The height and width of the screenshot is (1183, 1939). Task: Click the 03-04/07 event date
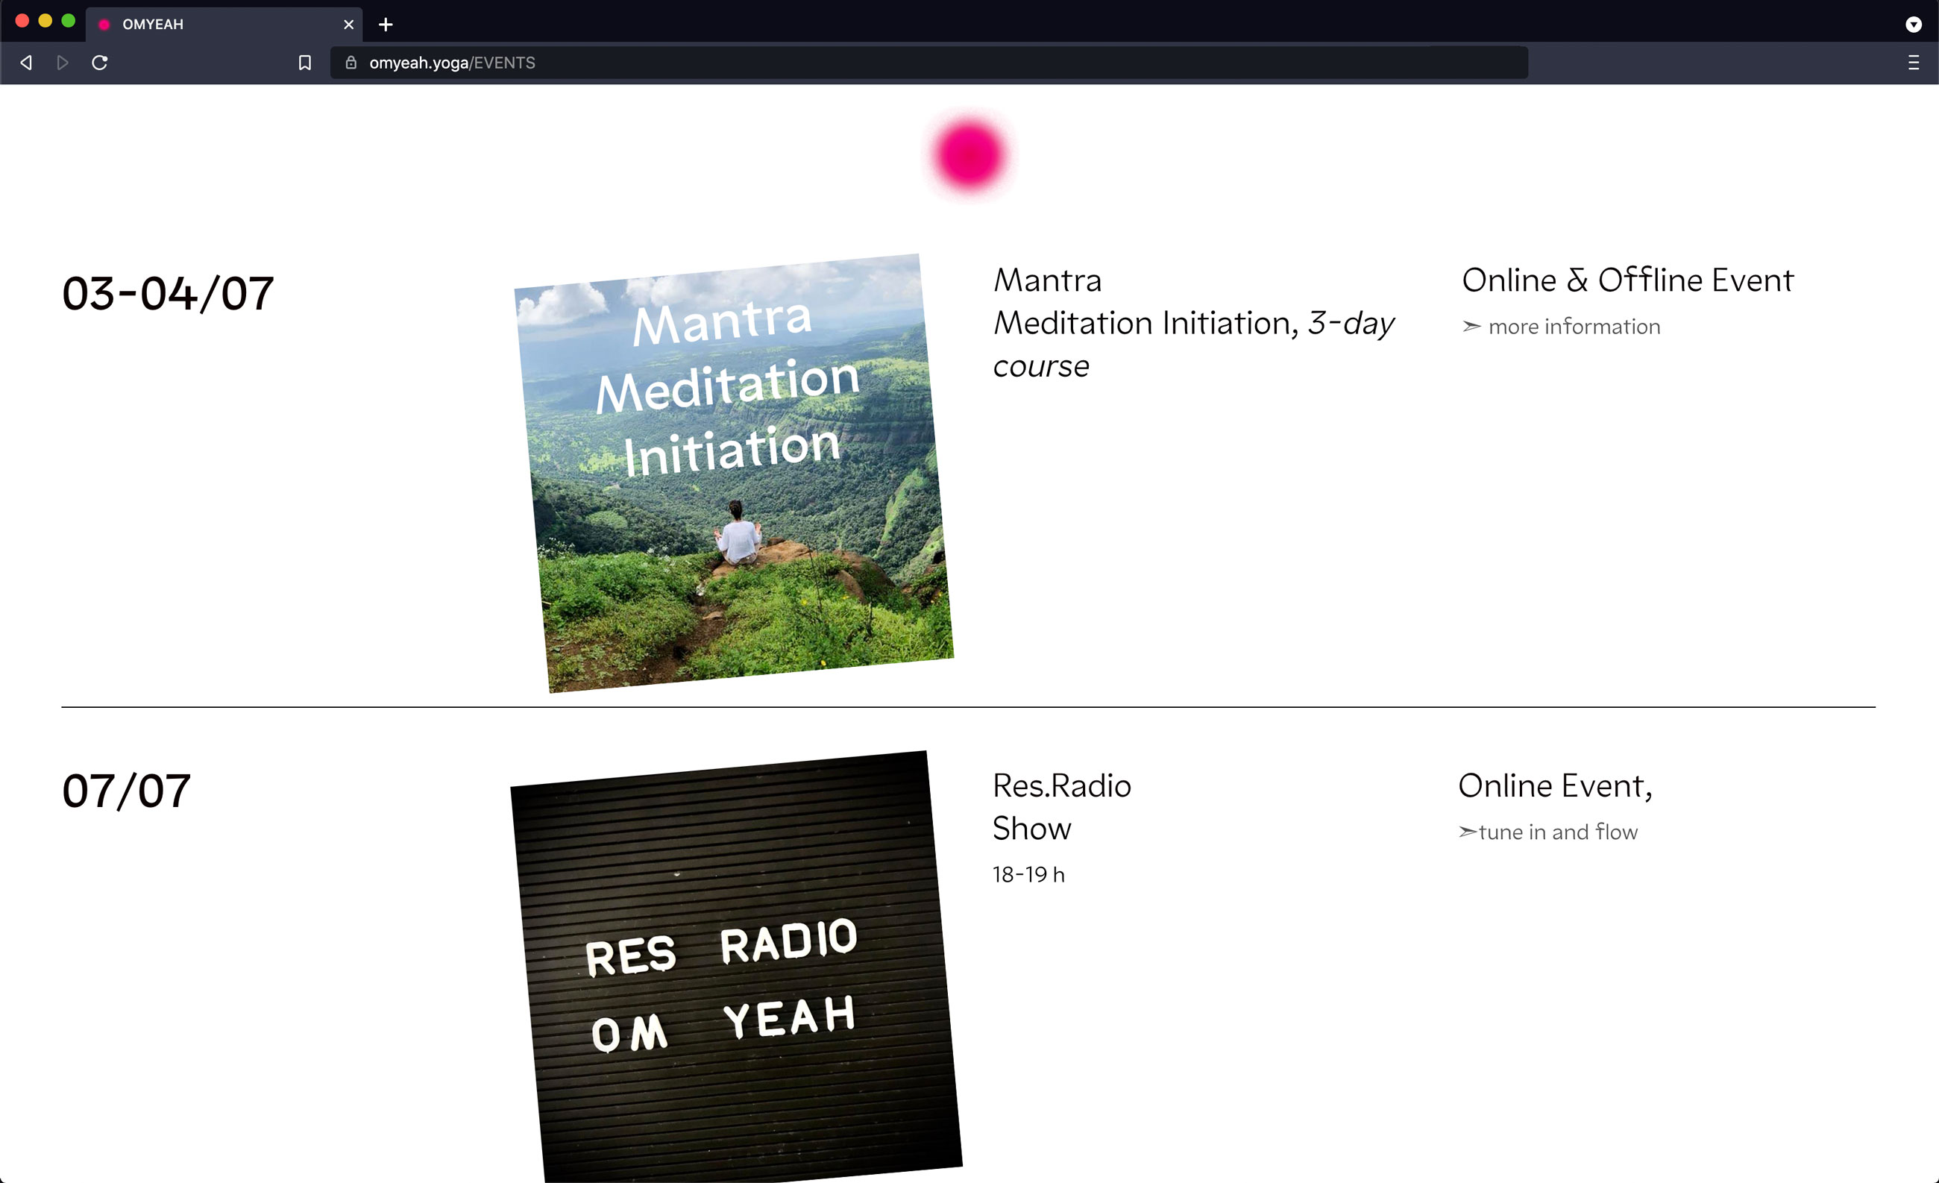[x=168, y=294]
